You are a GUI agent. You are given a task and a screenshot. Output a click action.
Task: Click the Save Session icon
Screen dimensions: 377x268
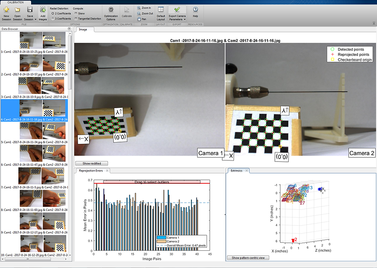[x=29, y=10]
